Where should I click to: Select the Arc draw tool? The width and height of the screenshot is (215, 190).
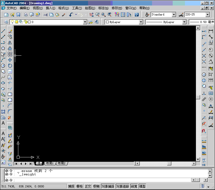click(x=3, y=60)
